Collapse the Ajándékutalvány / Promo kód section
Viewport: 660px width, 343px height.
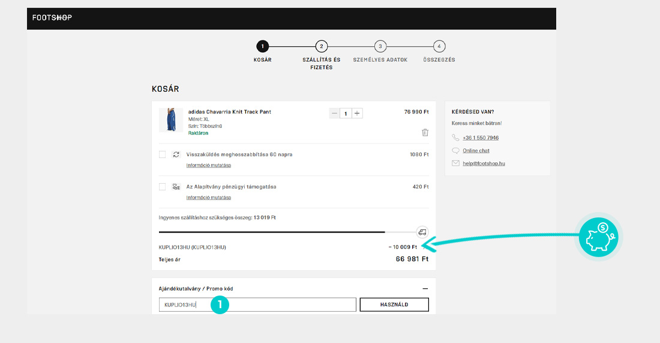click(425, 289)
